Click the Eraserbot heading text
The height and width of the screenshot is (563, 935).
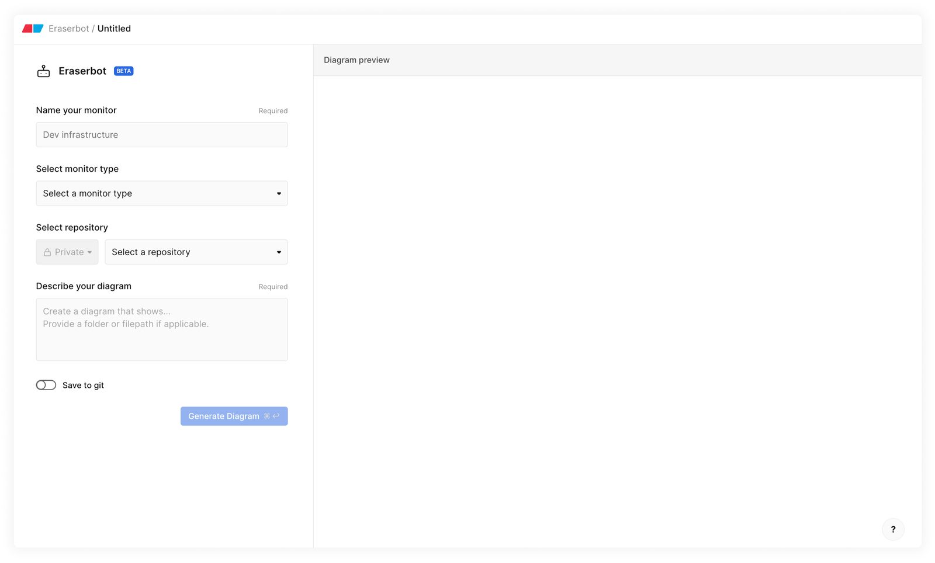82,71
